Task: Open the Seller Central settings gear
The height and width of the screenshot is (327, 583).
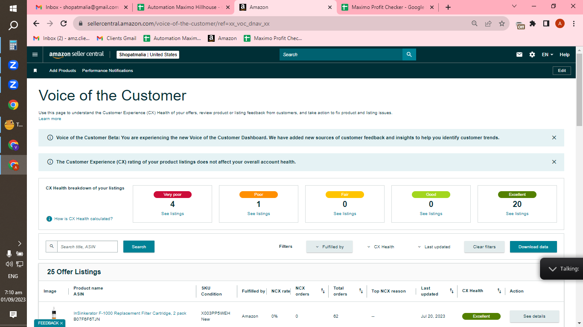Action: coord(532,54)
